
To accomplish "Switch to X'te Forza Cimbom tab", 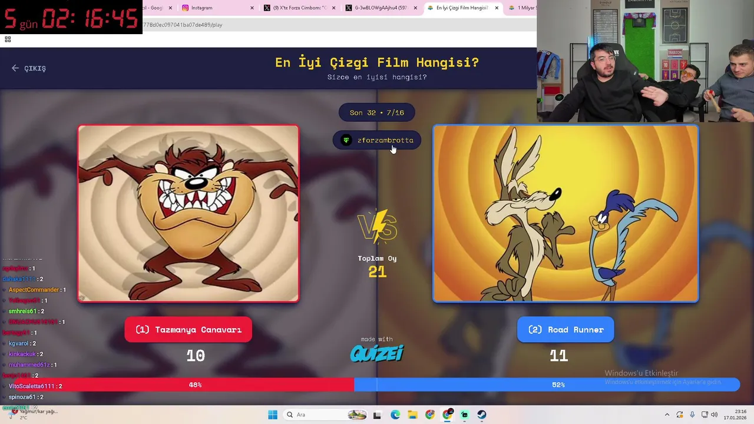I will 300,8.
